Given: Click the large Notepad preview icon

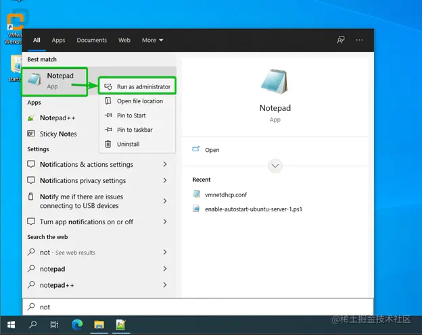Looking at the screenshot, I should pyautogui.click(x=275, y=82).
